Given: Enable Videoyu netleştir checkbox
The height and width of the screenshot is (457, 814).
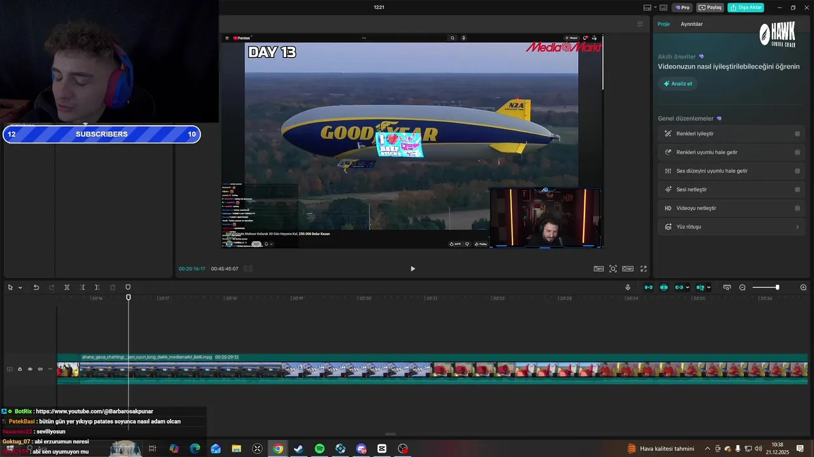Looking at the screenshot, I should tap(797, 208).
